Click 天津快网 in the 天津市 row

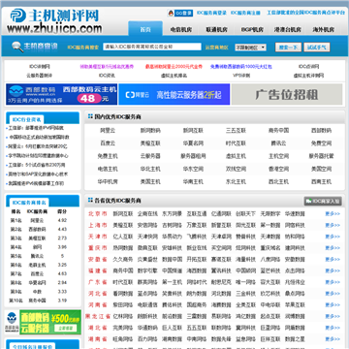coord(147,237)
